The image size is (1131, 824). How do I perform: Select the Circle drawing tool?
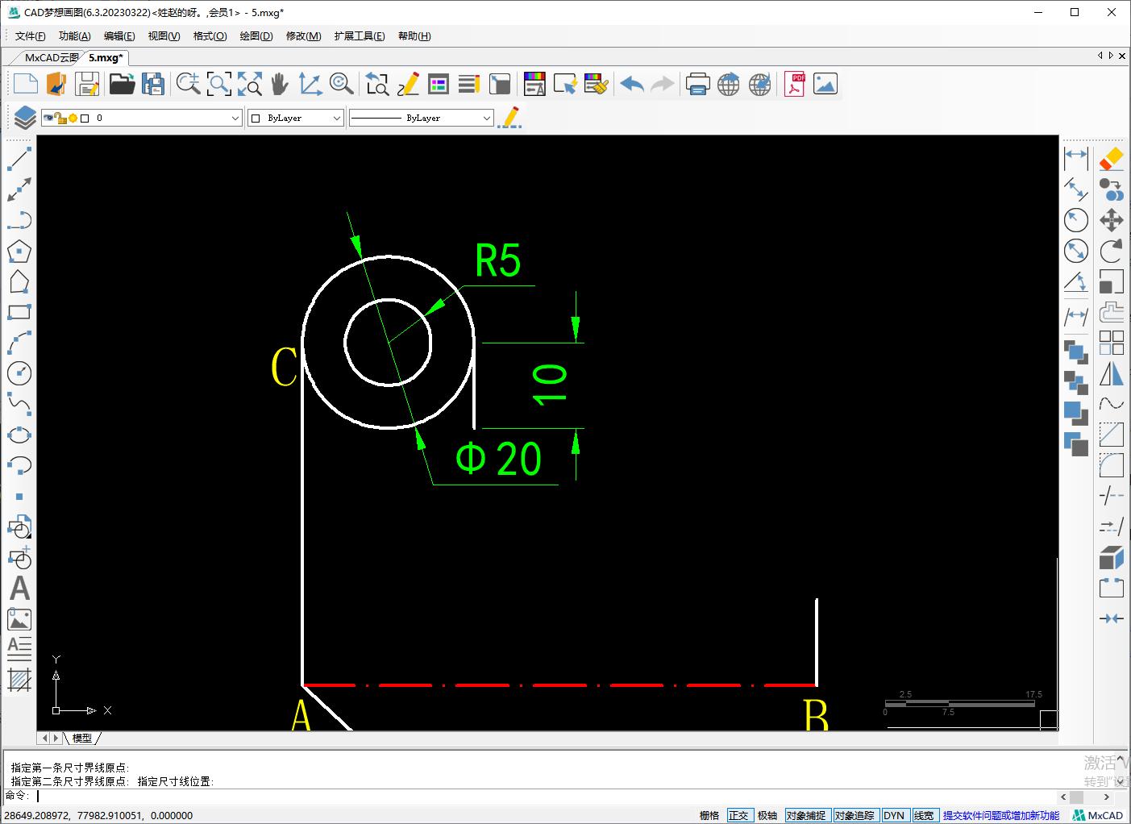[x=19, y=373]
